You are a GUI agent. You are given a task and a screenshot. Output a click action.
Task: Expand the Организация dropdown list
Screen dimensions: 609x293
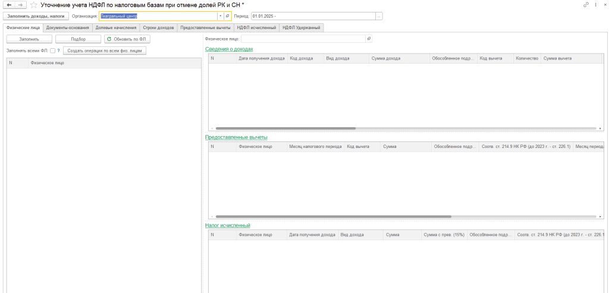click(x=220, y=16)
